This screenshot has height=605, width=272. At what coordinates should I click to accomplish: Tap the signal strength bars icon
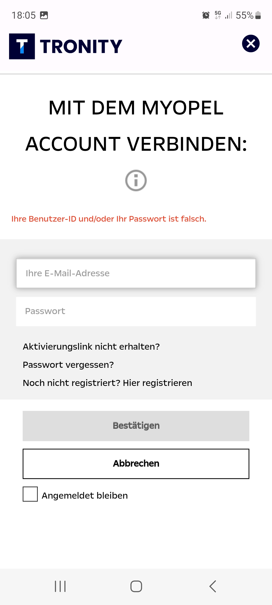(x=229, y=15)
